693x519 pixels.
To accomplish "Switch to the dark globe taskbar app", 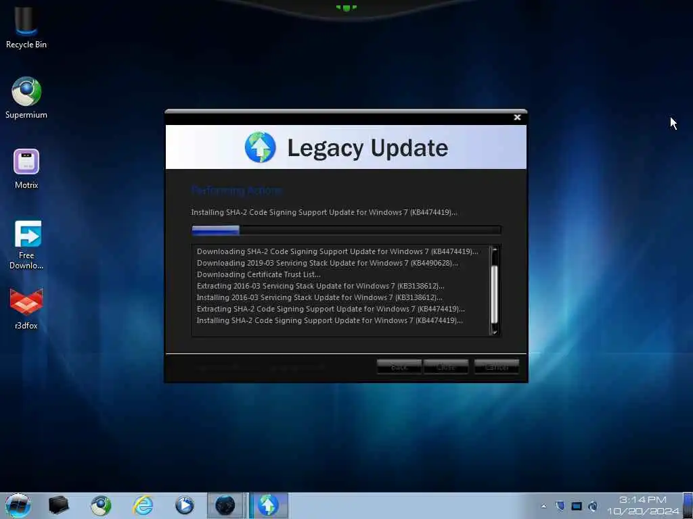I will tap(225, 505).
